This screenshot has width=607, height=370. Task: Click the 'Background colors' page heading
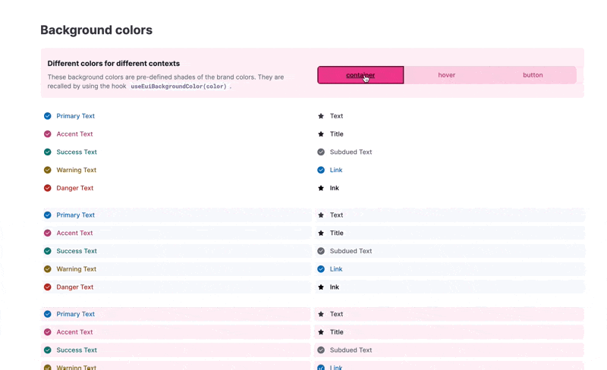96,30
